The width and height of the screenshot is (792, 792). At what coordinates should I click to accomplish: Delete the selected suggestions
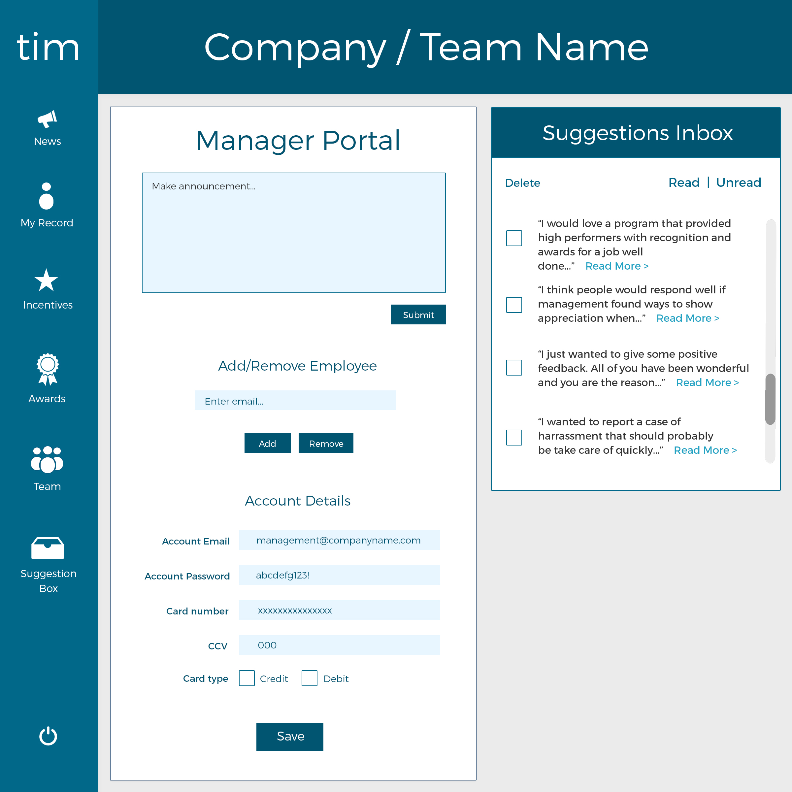[x=522, y=183]
